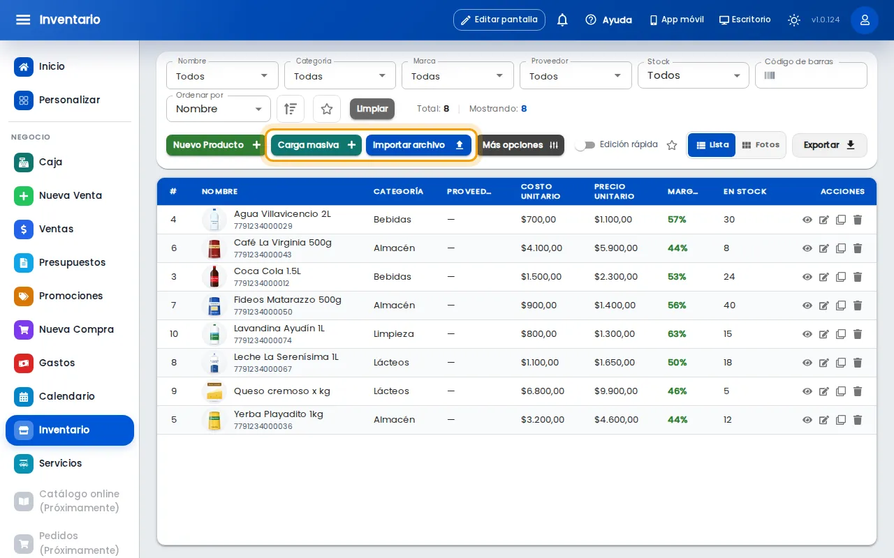Image resolution: width=894 pixels, height=558 pixels.
Task: Duplicate Lavandina Ayudín 1L product
Action: pyautogui.click(x=841, y=334)
